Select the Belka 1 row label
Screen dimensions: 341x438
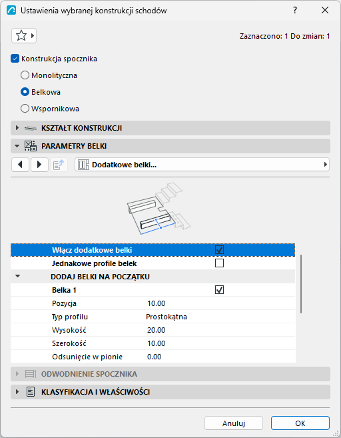click(64, 290)
